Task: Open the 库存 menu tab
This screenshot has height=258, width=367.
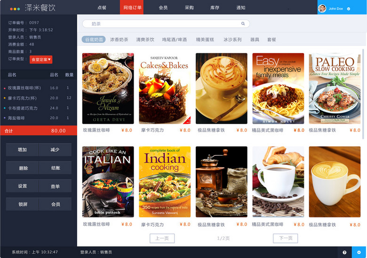Action: (215, 8)
